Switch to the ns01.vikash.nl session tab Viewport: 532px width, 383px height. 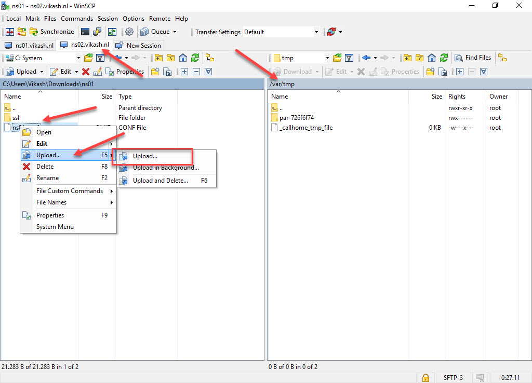29,46
